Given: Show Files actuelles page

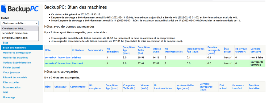Looking at the screenshot, I should (x=11, y=83).
